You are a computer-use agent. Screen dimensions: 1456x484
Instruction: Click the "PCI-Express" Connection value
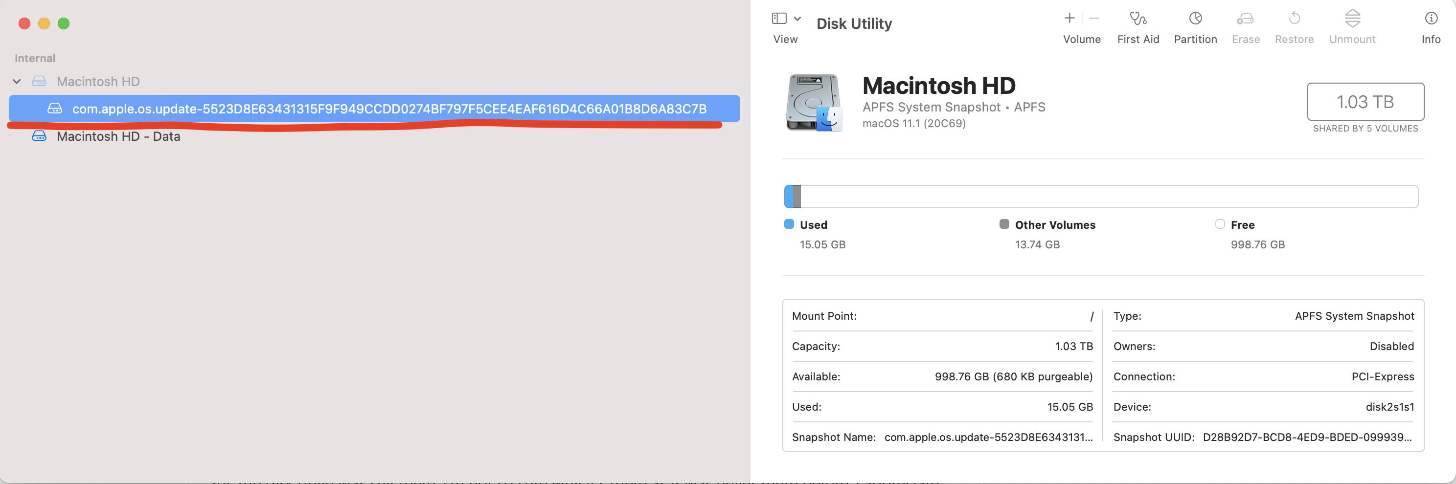click(x=1383, y=377)
